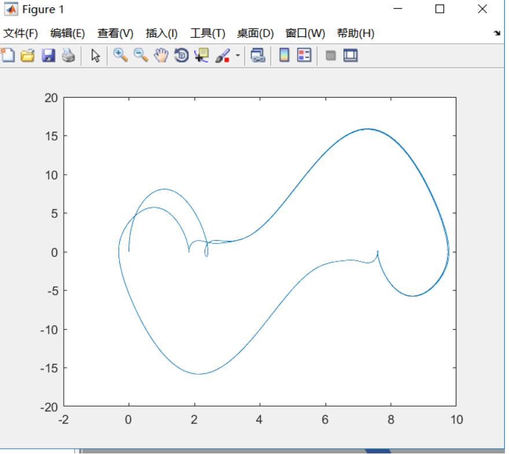509x454 pixels.
Task: Toggle the Data Cursor tool
Action: pyautogui.click(x=201, y=56)
